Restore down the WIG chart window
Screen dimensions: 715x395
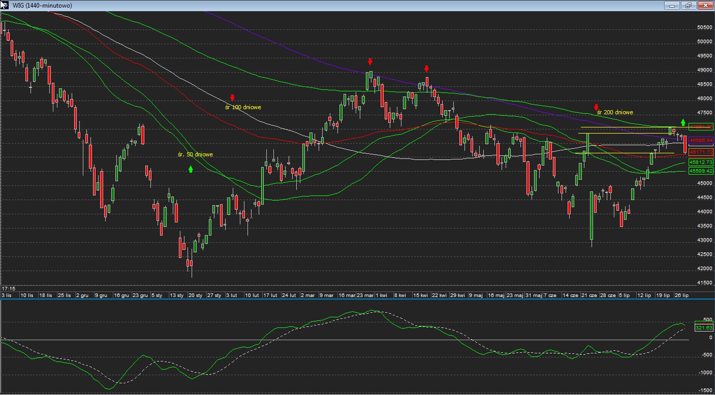pos(689,5)
